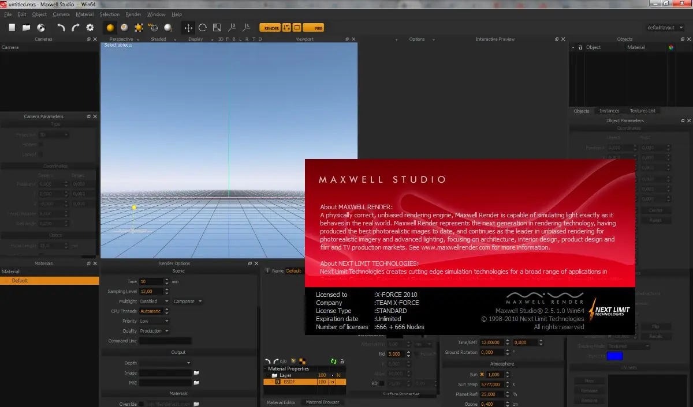Screen dimensions: 693x407
Task: Click the Material Editor tab
Action: 281,402
